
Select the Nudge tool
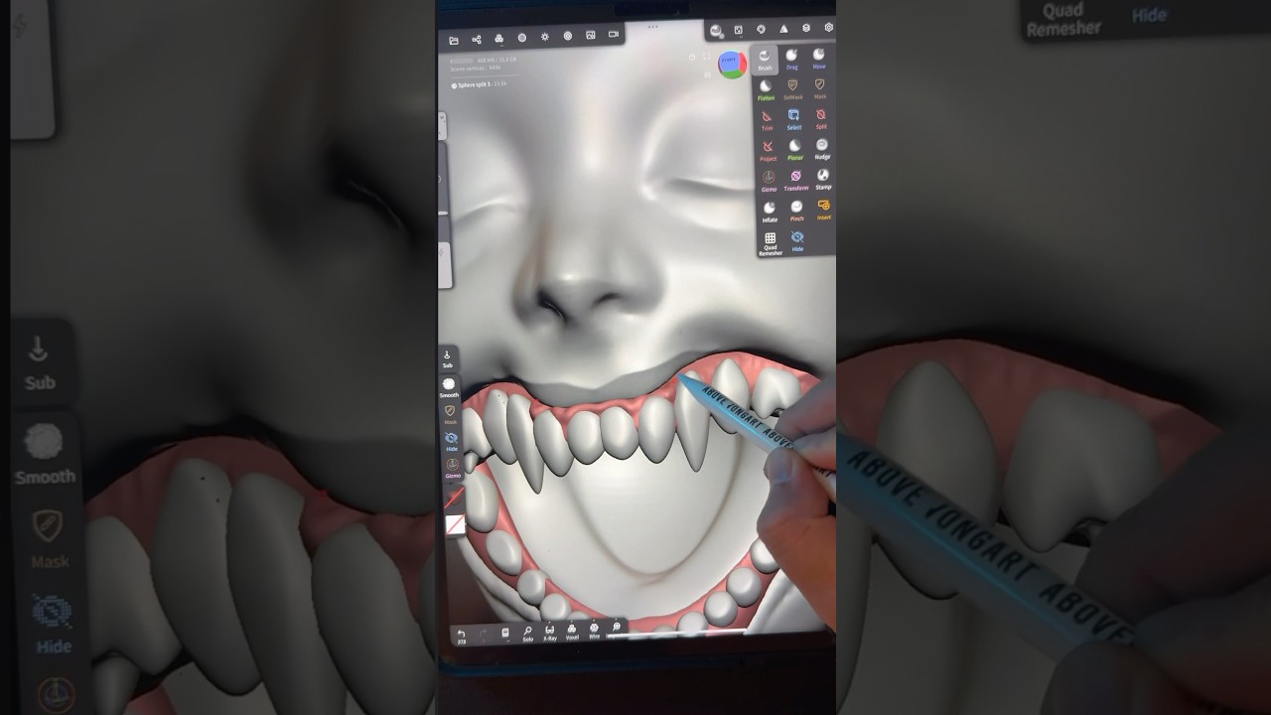coord(822,149)
